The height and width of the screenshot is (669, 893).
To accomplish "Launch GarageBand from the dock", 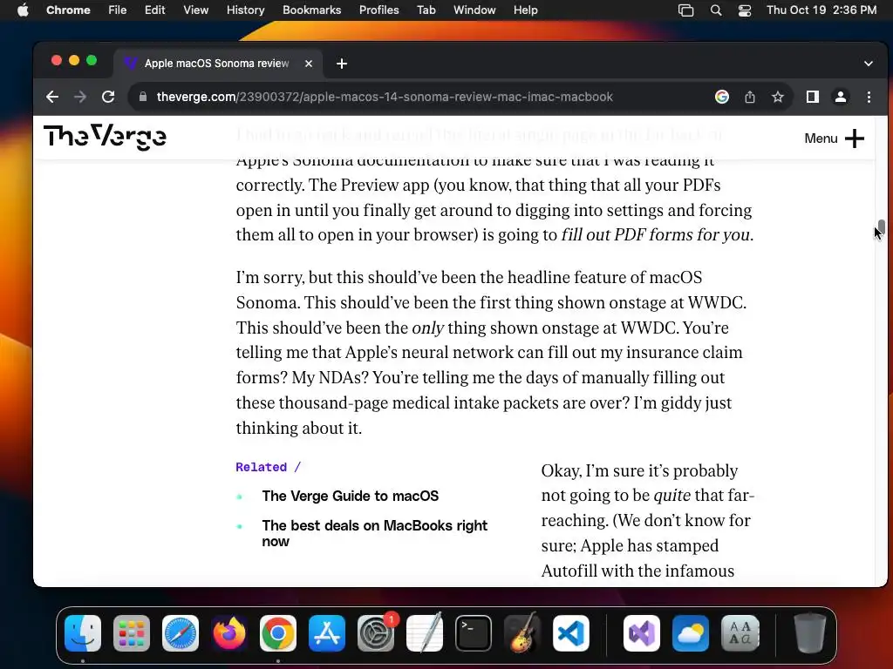I will pos(522,633).
